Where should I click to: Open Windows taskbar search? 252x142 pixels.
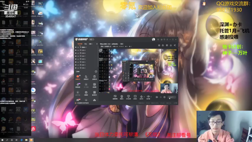click(7, 140)
